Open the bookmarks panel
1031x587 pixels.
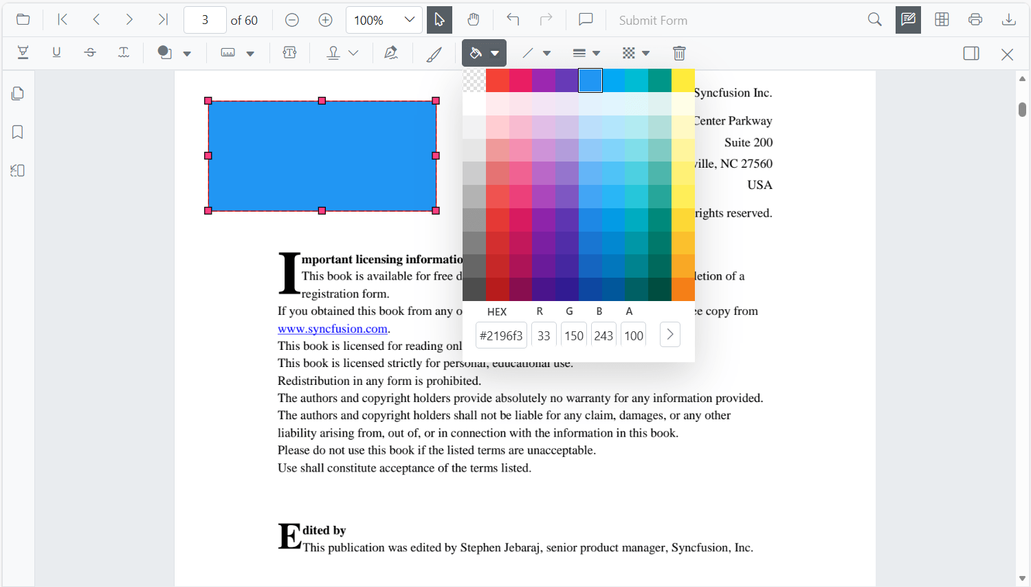17,131
